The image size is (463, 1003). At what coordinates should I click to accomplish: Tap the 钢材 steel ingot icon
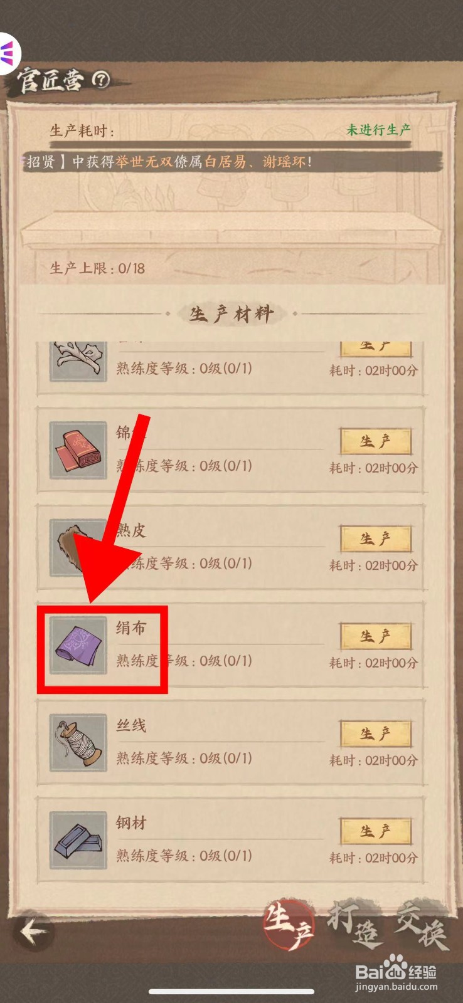(x=78, y=840)
